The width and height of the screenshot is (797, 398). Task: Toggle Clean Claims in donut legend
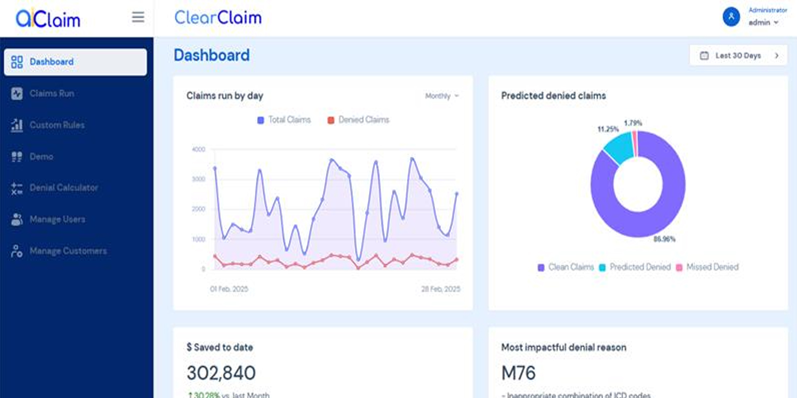coord(566,267)
